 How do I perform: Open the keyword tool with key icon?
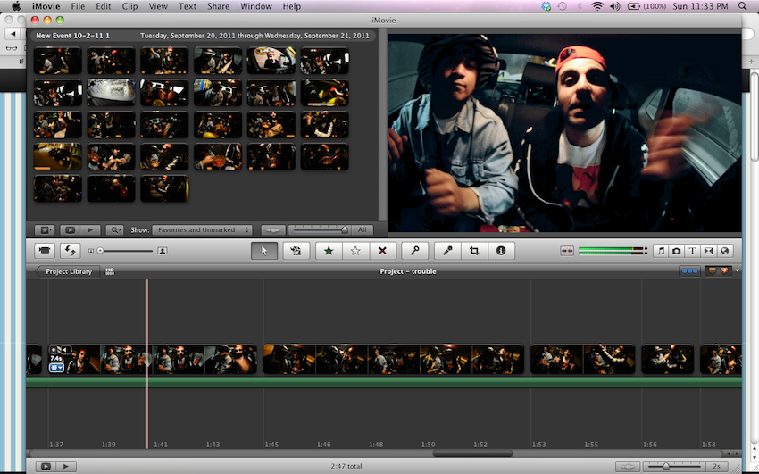click(414, 251)
